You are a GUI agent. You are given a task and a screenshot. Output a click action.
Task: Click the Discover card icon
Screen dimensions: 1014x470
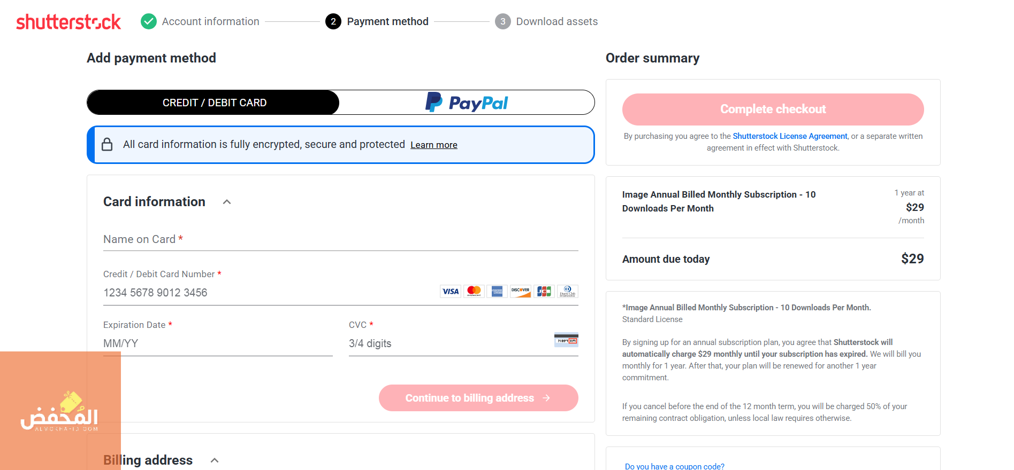click(x=521, y=292)
